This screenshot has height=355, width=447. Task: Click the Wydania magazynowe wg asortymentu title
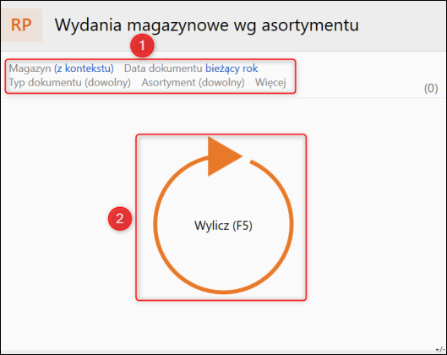[x=207, y=25]
